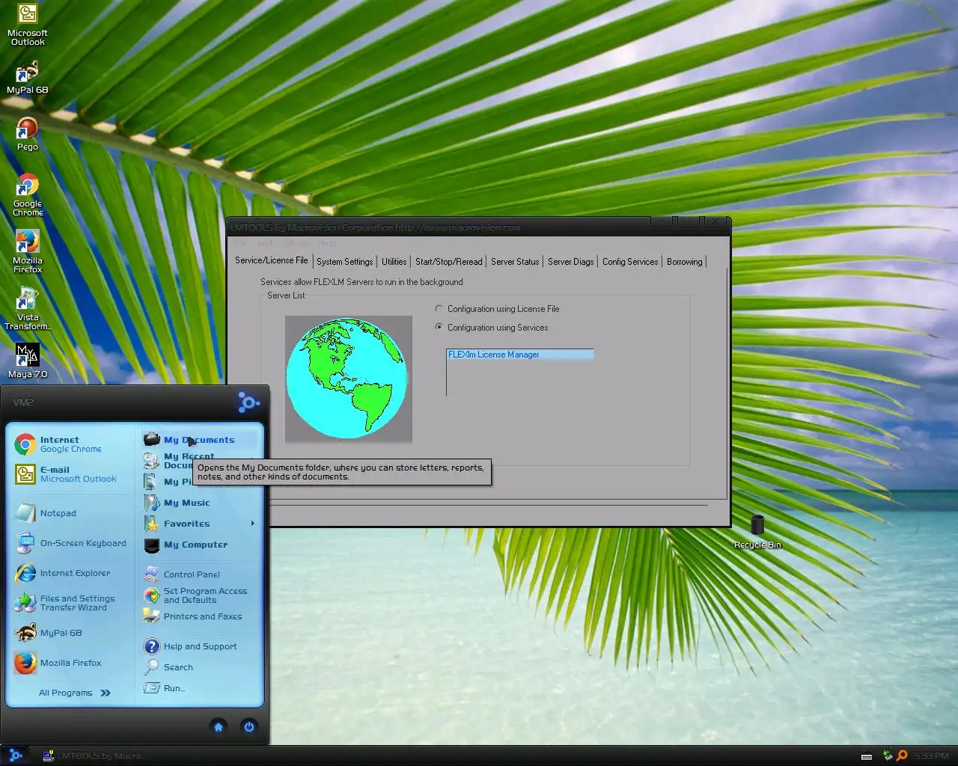This screenshot has height=766, width=958.
Task: Expand the Favorites submenu
Action: 200,524
